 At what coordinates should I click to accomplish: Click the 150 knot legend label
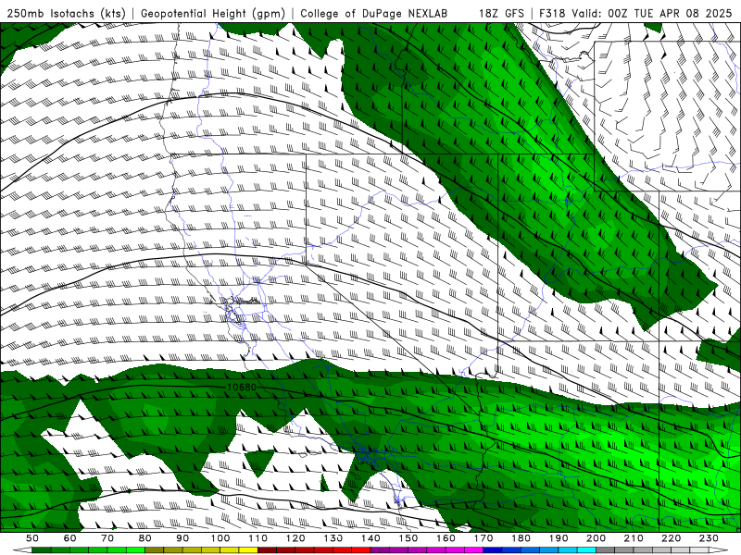coord(408,538)
